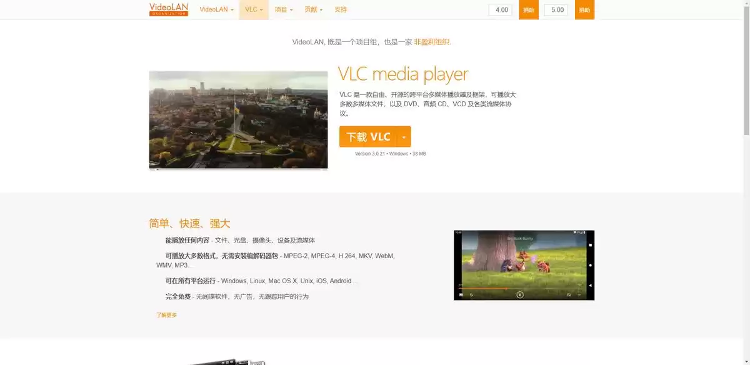Click the 4.00 donation amount field
This screenshot has height=365, width=750.
(499, 9)
